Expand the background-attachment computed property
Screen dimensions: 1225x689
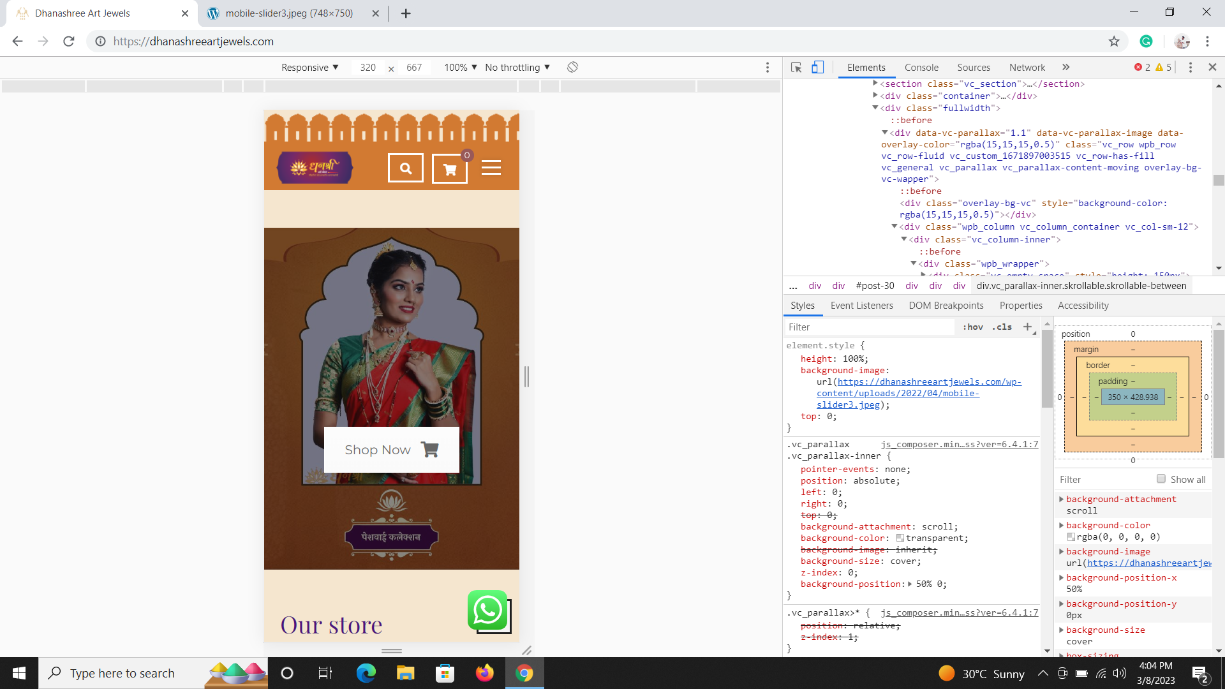tap(1062, 500)
